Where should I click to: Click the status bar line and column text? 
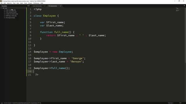8,103
